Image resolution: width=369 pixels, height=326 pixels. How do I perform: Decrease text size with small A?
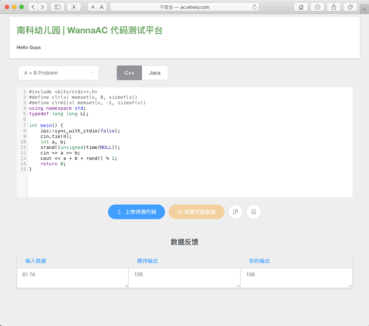[93, 7]
